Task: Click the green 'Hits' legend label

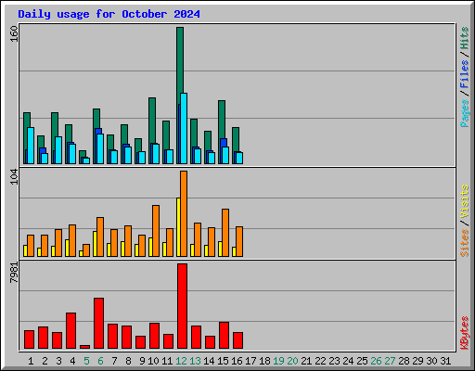Action: click(465, 38)
